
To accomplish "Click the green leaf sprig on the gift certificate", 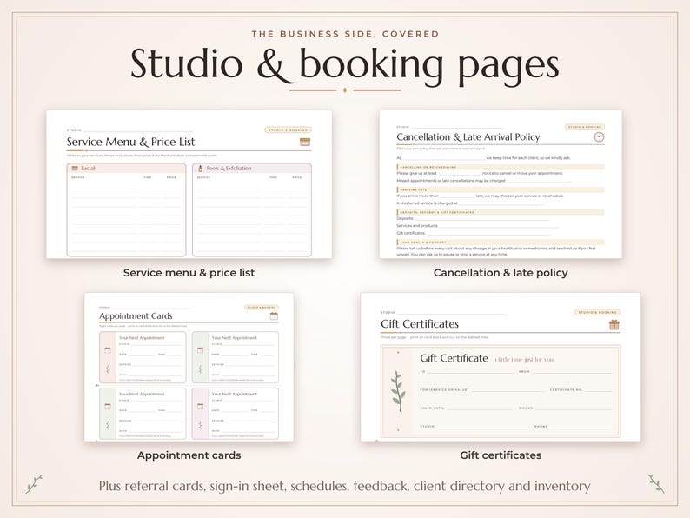I will tap(398, 391).
